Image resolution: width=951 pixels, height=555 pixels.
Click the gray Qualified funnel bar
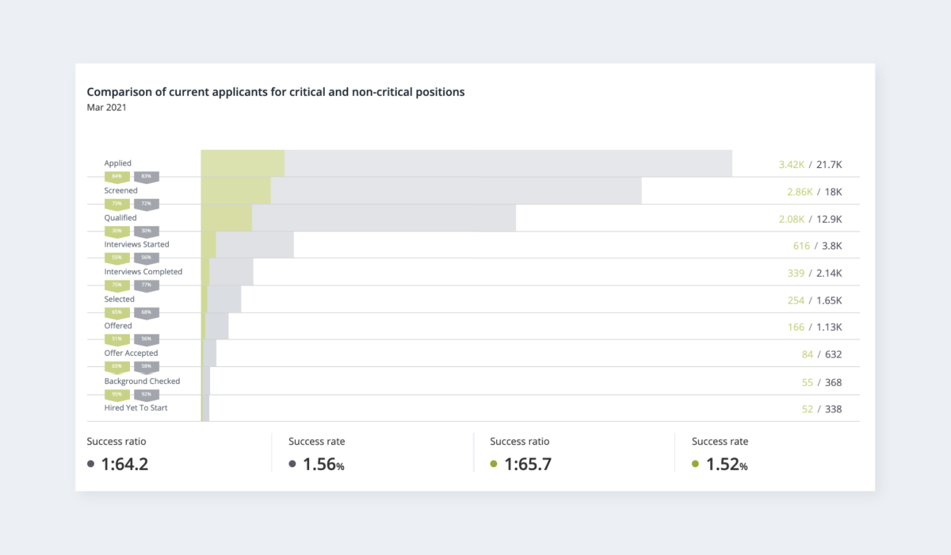pos(384,218)
